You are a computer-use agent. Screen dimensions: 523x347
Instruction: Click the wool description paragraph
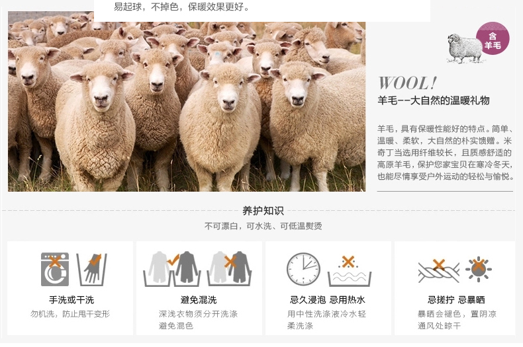click(x=445, y=153)
